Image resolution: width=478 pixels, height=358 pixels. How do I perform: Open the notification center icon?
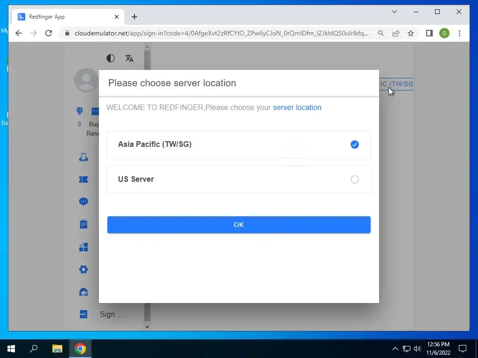(x=463, y=349)
